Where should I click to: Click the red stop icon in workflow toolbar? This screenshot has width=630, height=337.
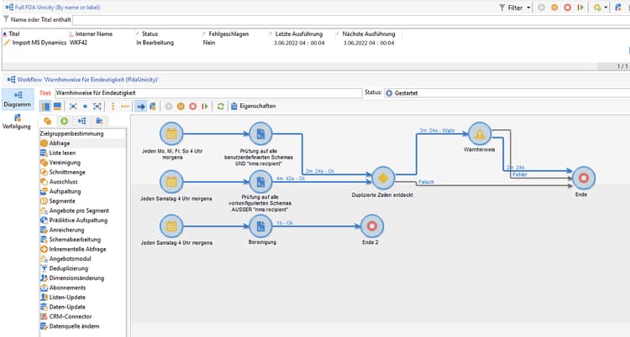[193, 106]
